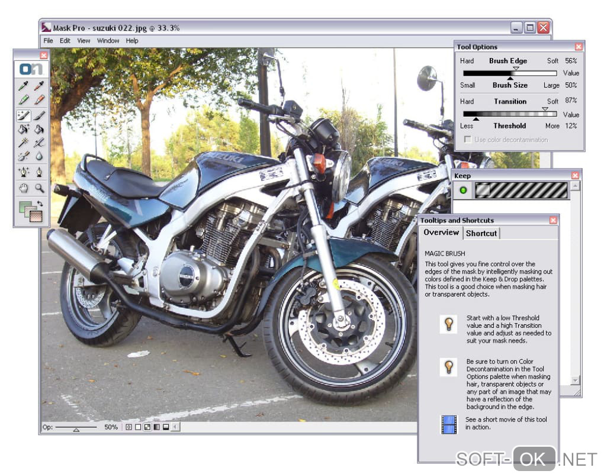
Task: Click the '87%' Transition value
Action: pyautogui.click(x=571, y=101)
